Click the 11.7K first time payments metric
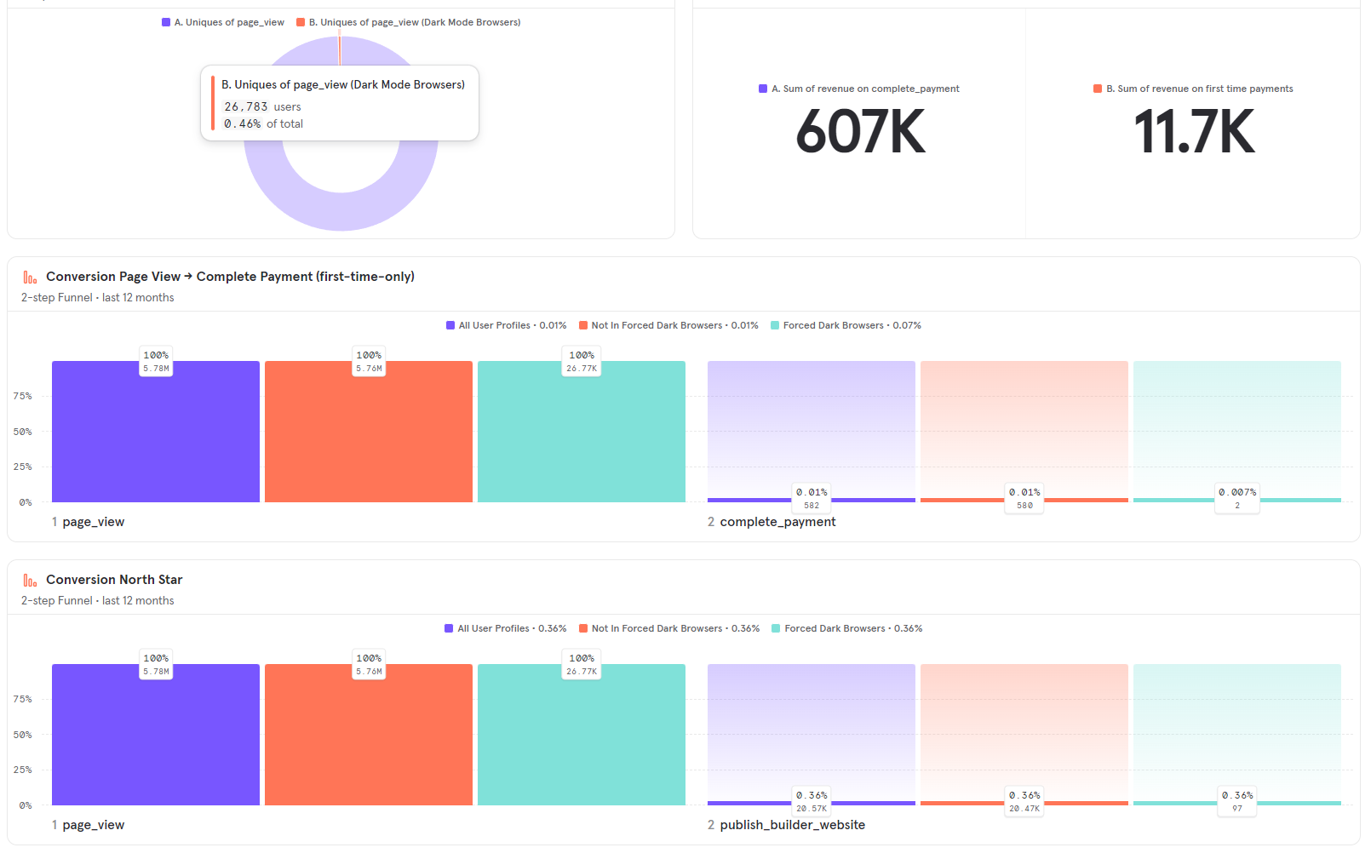Screen dimensions: 1371x859 tap(1194, 132)
